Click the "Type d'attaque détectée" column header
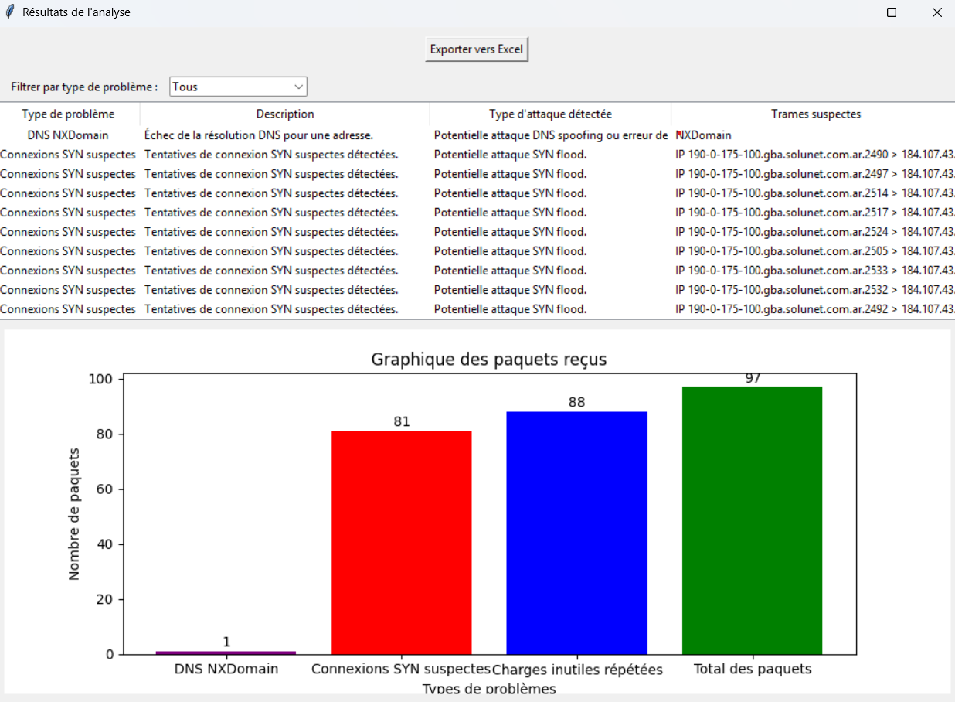The image size is (955, 702). click(550, 114)
